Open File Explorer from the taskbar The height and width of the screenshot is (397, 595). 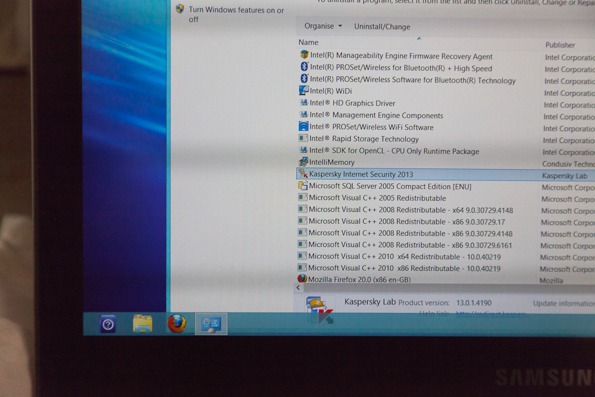[142, 324]
